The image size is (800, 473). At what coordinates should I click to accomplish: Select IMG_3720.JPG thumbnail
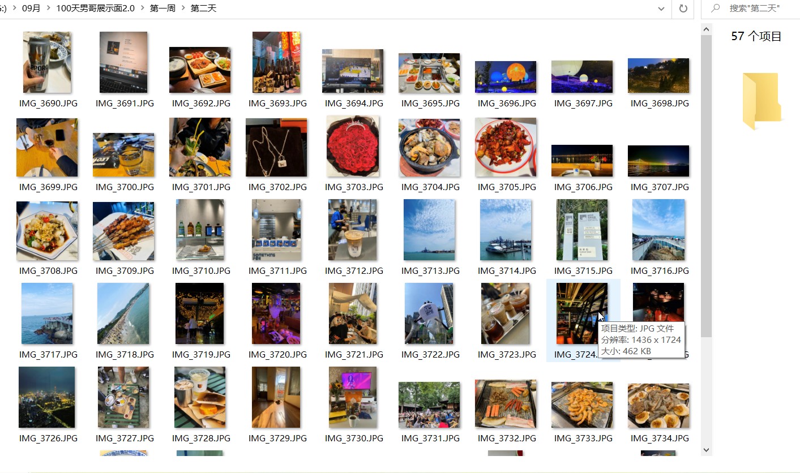point(276,313)
